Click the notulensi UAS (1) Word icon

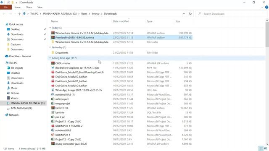point(53,94)
